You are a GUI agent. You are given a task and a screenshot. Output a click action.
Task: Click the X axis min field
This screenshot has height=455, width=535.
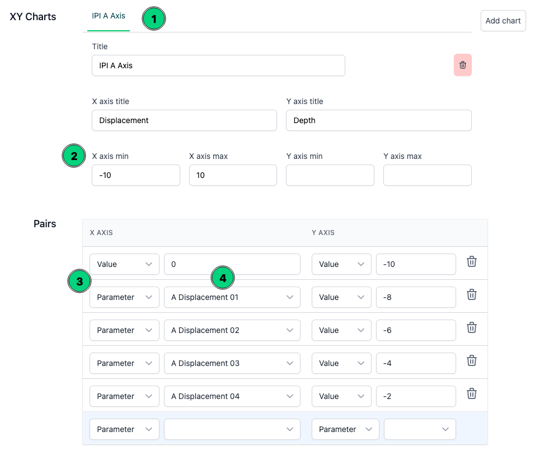pos(135,175)
